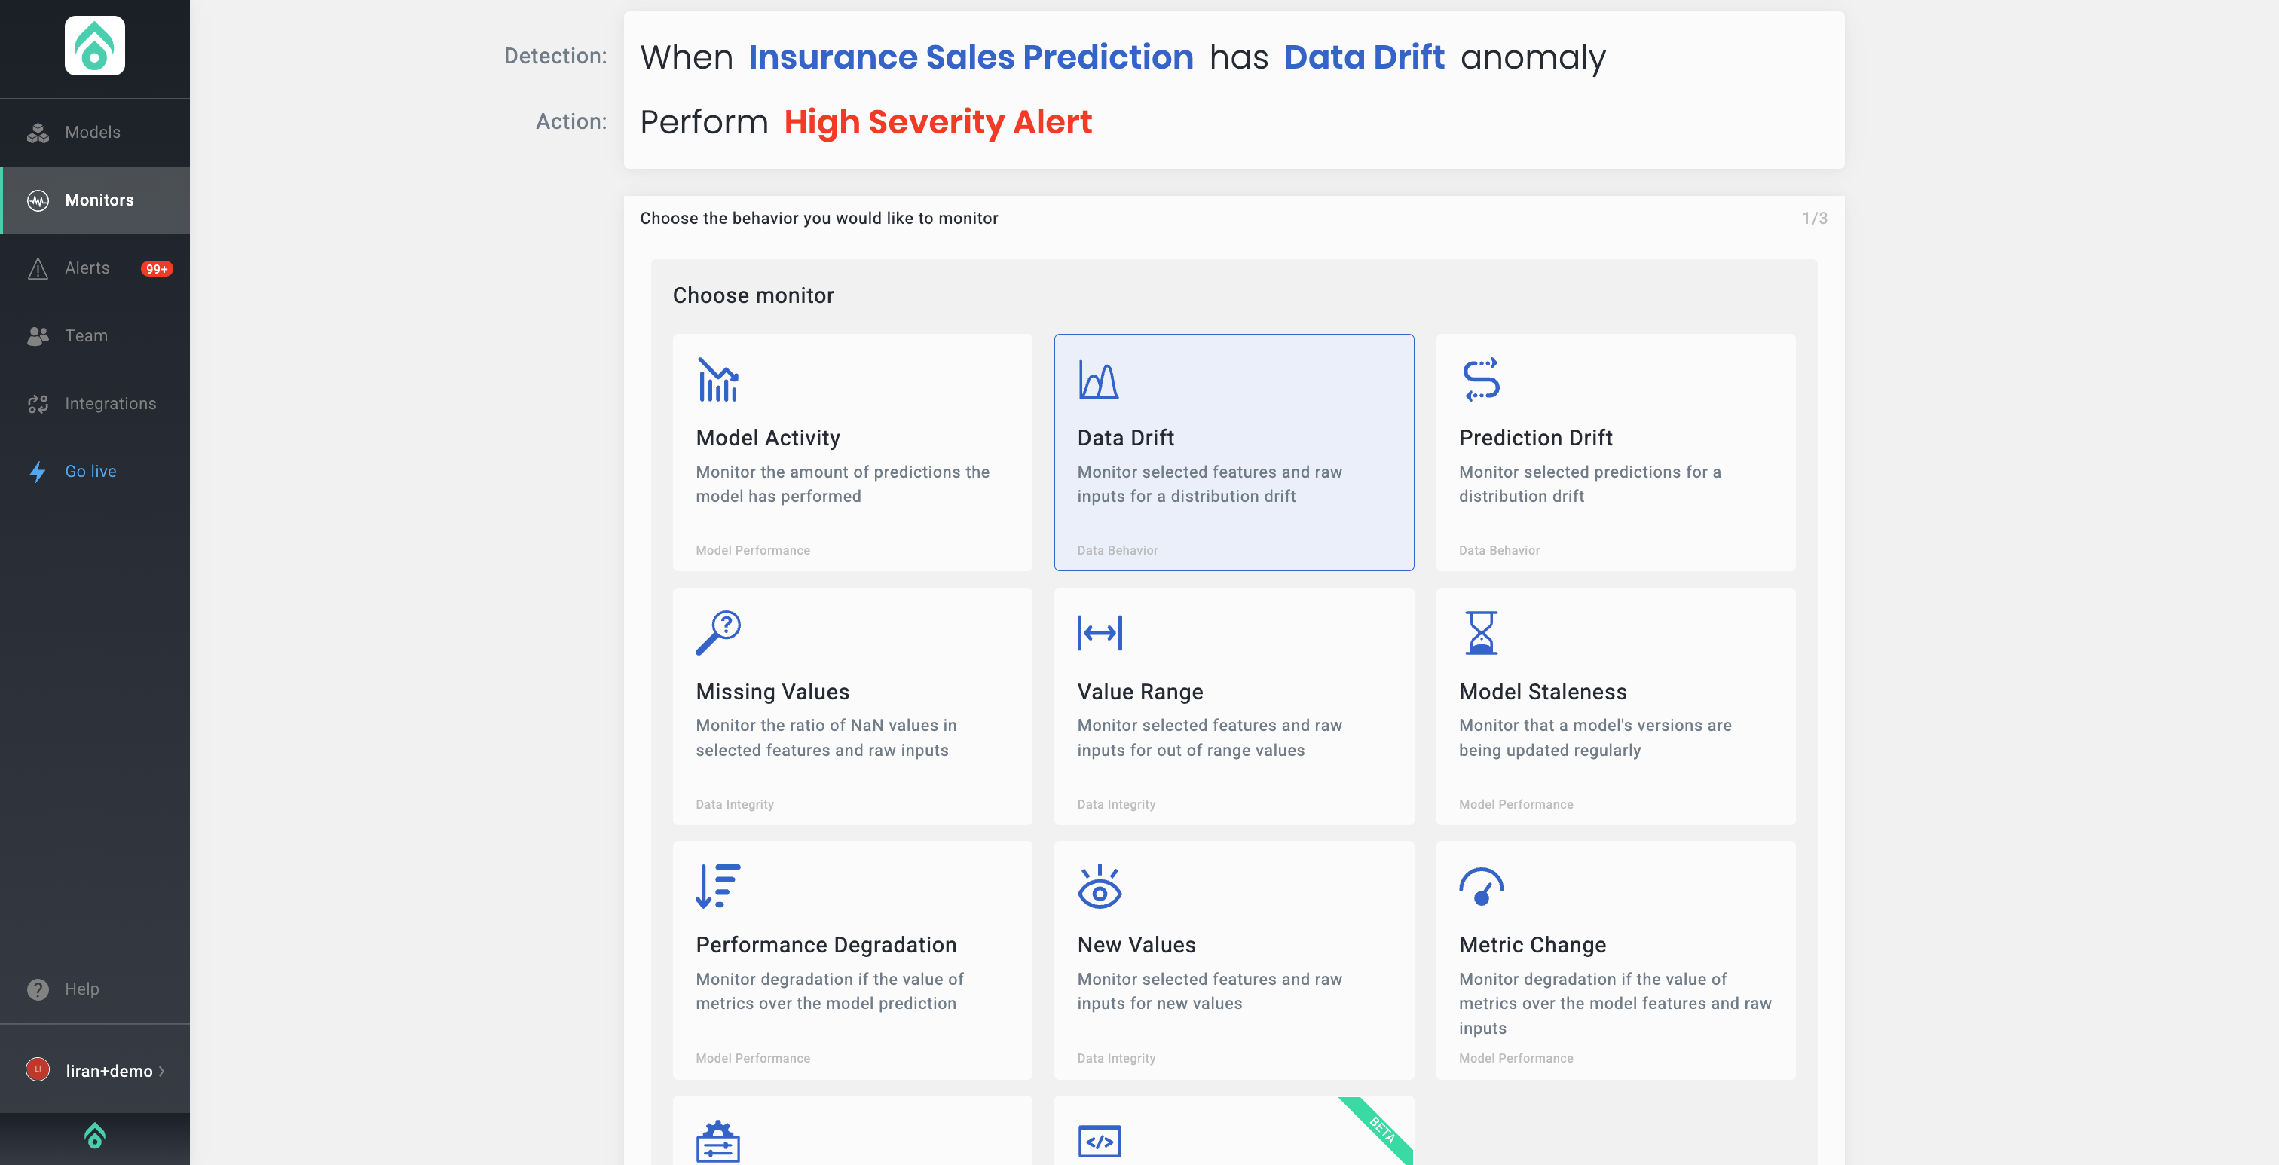Screen dimensions: 2279x1165
Task: Click the Missing Values magnifier icon
Action: pyautogui.click(x=717, y=632)
